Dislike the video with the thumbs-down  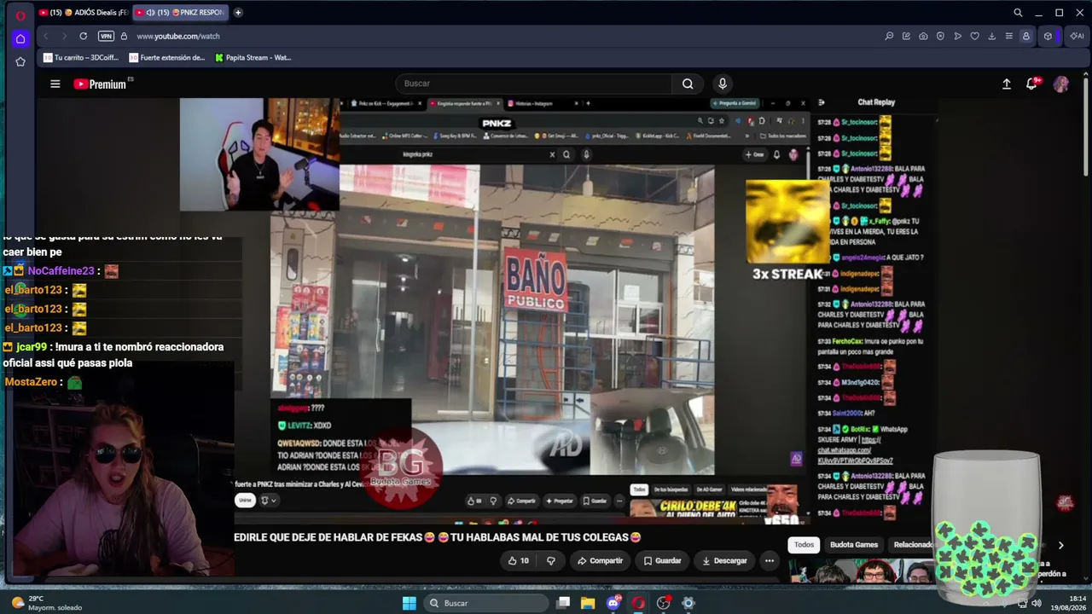click(550, 561)
